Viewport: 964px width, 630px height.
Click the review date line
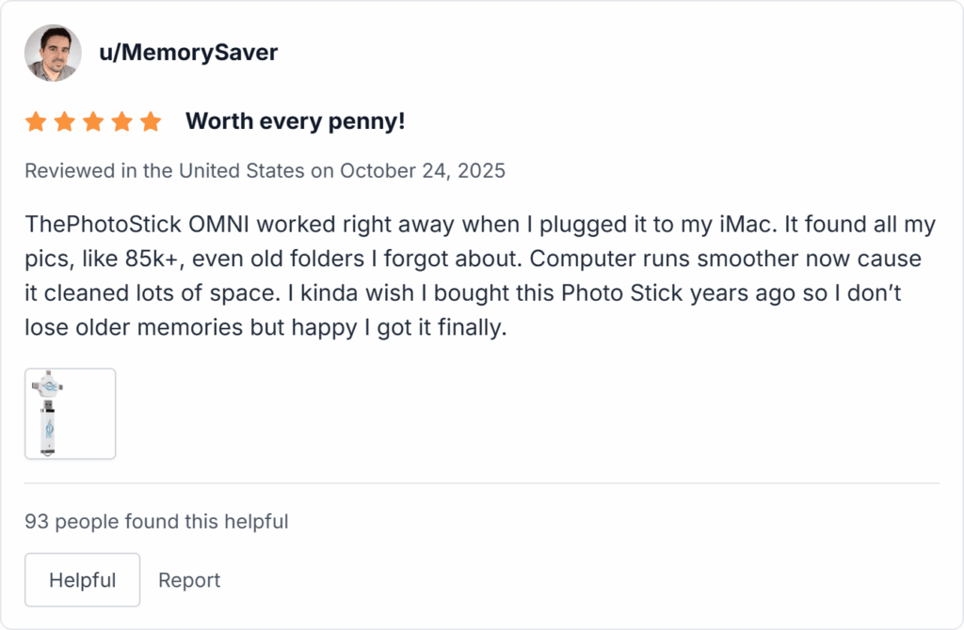click(x=265, y=170)
